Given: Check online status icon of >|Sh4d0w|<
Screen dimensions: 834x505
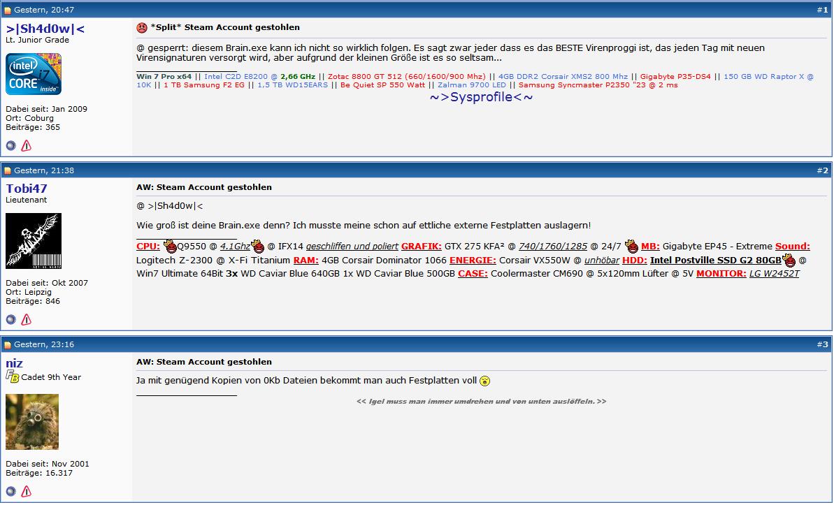Looking at the screenshot, I should 10,146.
